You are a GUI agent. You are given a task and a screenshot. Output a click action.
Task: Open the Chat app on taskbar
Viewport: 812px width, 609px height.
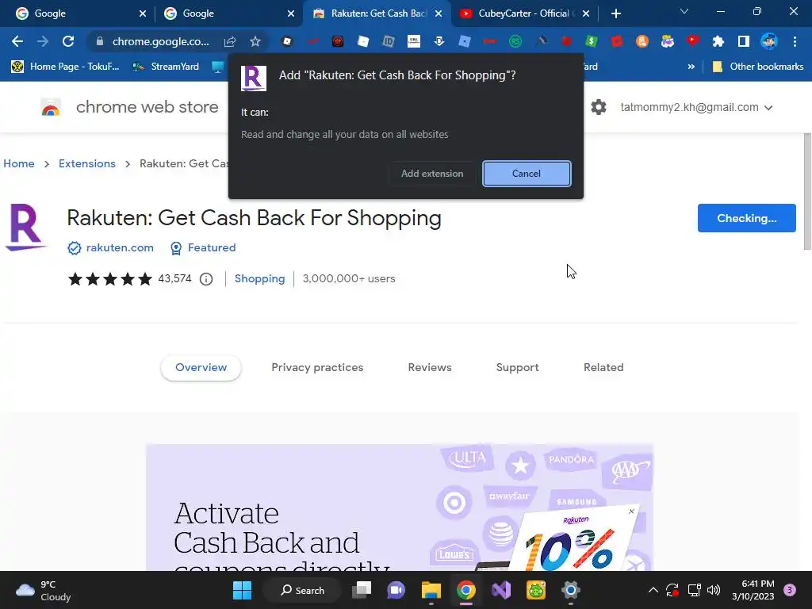pos(396,590)
